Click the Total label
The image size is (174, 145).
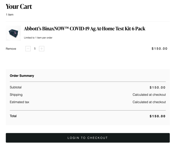[x=13, y=116]
